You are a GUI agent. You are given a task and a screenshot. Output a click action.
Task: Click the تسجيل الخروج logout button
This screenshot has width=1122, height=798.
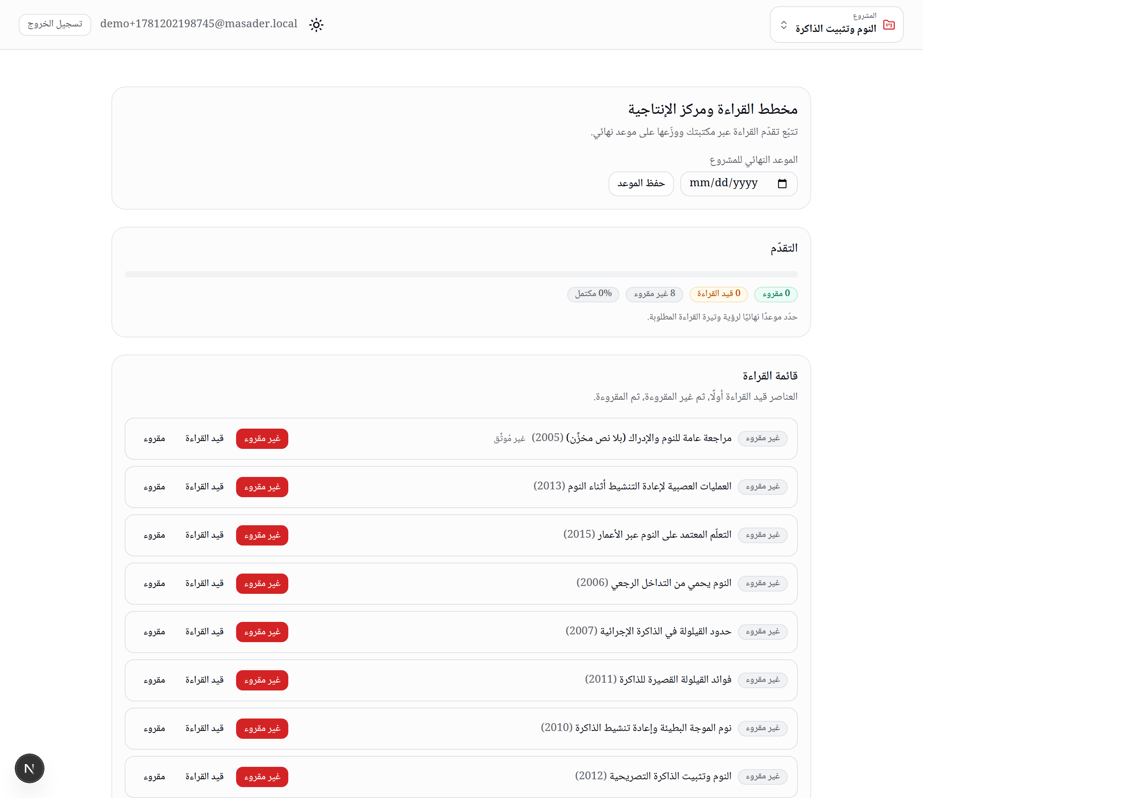click(x=55, y=25)
